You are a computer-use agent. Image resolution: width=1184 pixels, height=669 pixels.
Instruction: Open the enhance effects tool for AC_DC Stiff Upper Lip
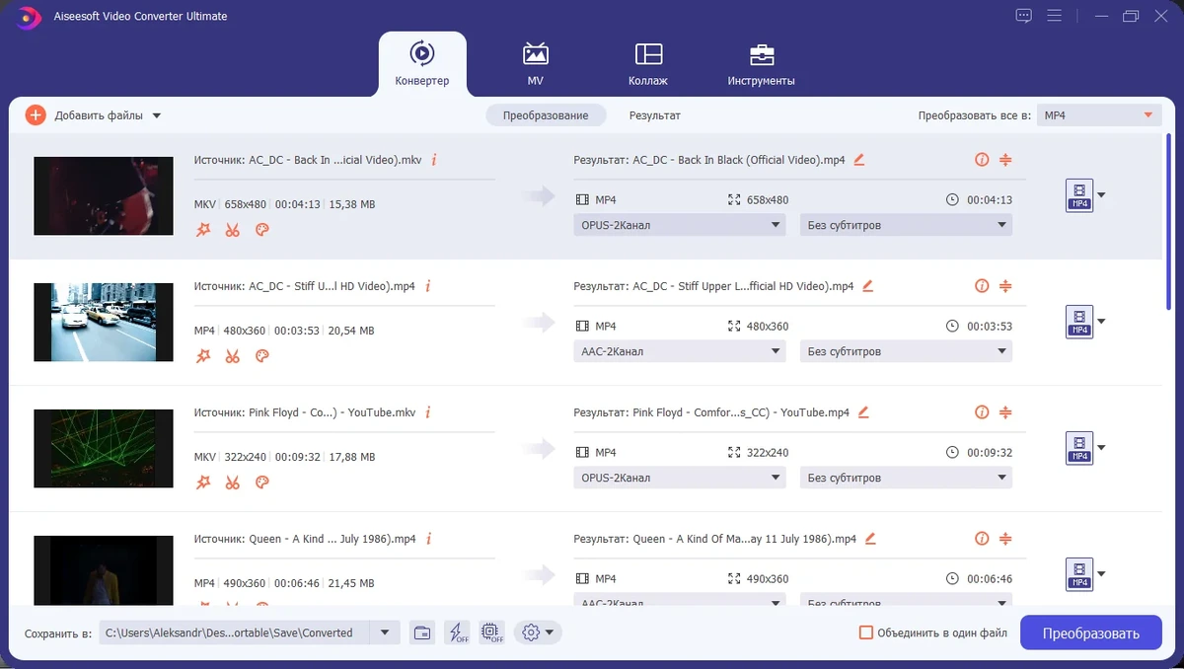pos(203,356)
